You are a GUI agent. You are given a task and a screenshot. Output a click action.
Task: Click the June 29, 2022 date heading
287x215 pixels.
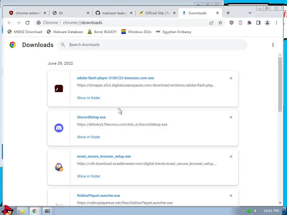[x=60, y=64]
